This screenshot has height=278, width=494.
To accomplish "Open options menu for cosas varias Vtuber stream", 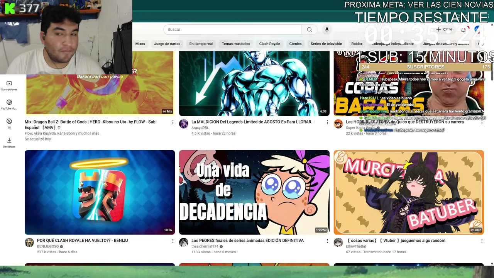I will 482,241.
